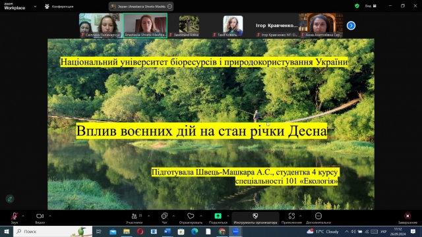The width and height of the screenshot is (422, 237).
Task: Select Ігор Кравченко participant tile
Action: (277, 26)
